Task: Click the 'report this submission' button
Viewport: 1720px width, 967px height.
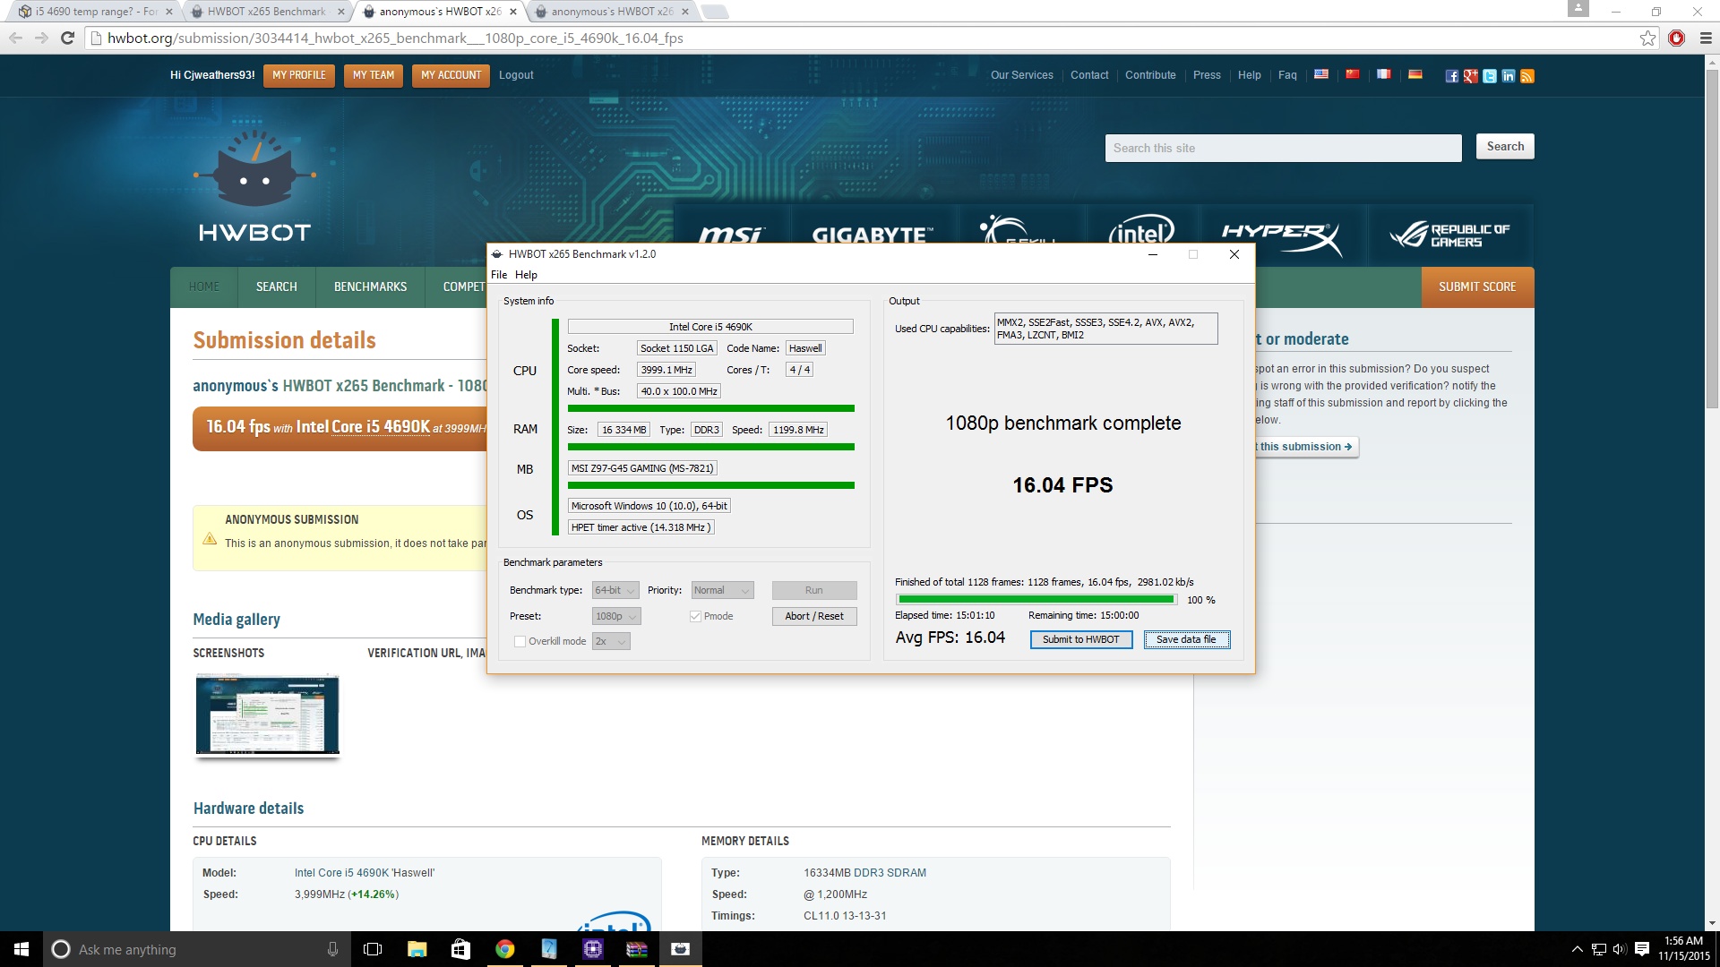Action: click(1305, 447)
